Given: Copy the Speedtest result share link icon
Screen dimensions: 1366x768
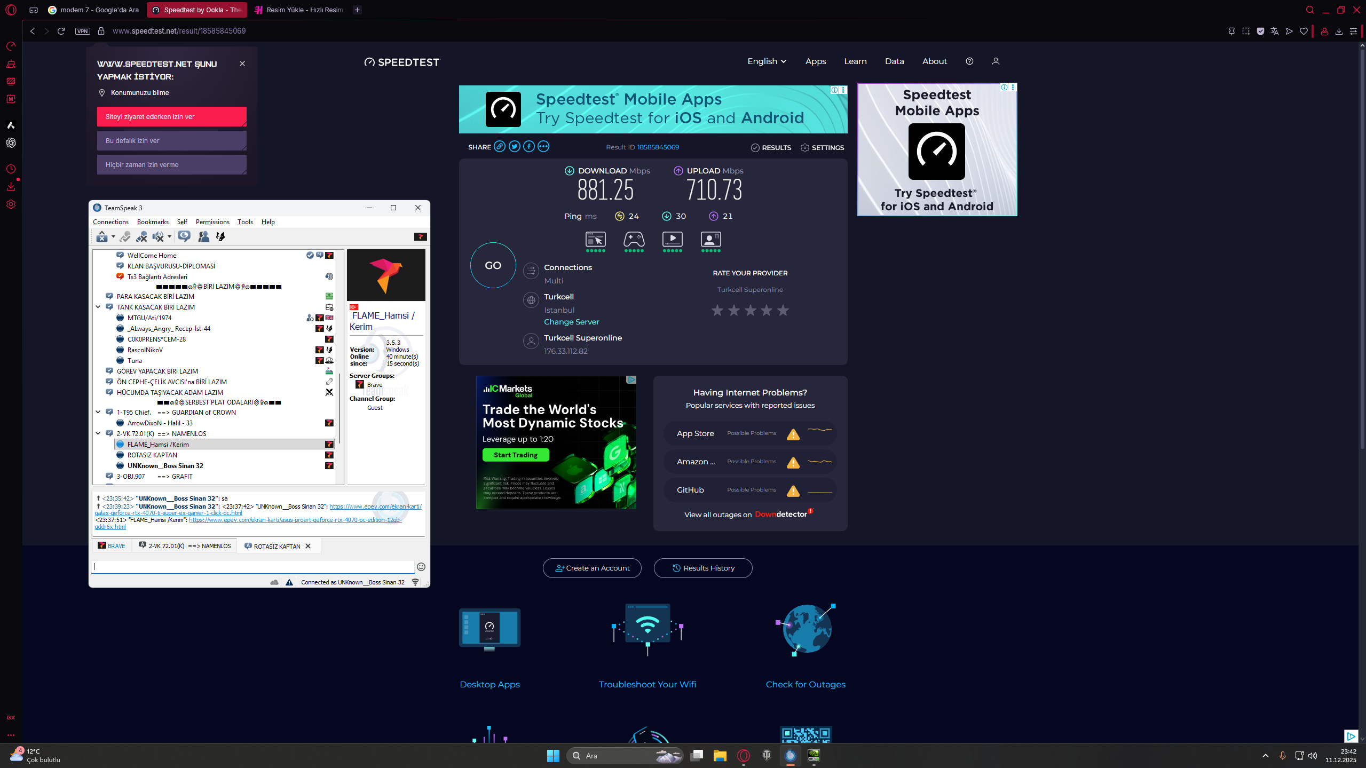Looking at the screenshot, I should [500, 147].
